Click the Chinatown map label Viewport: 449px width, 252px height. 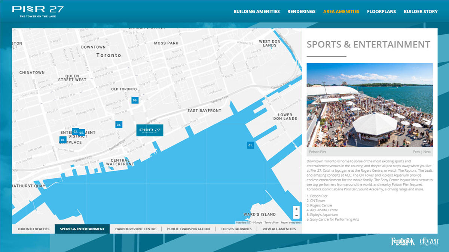pyautogui.click(x=32, y=72)
